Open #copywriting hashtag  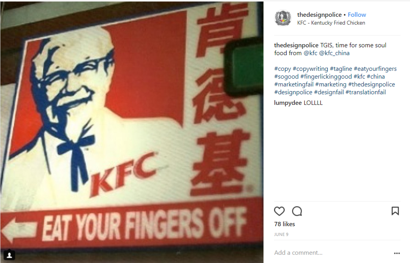(x=311, y=69)
